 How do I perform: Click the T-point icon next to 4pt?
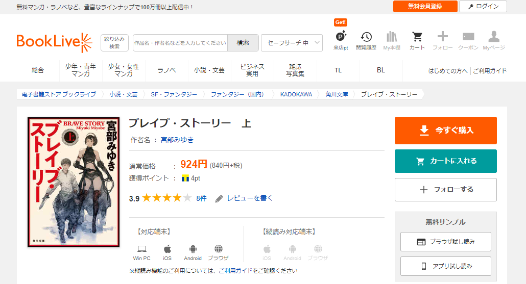click(x=185, y=178)
